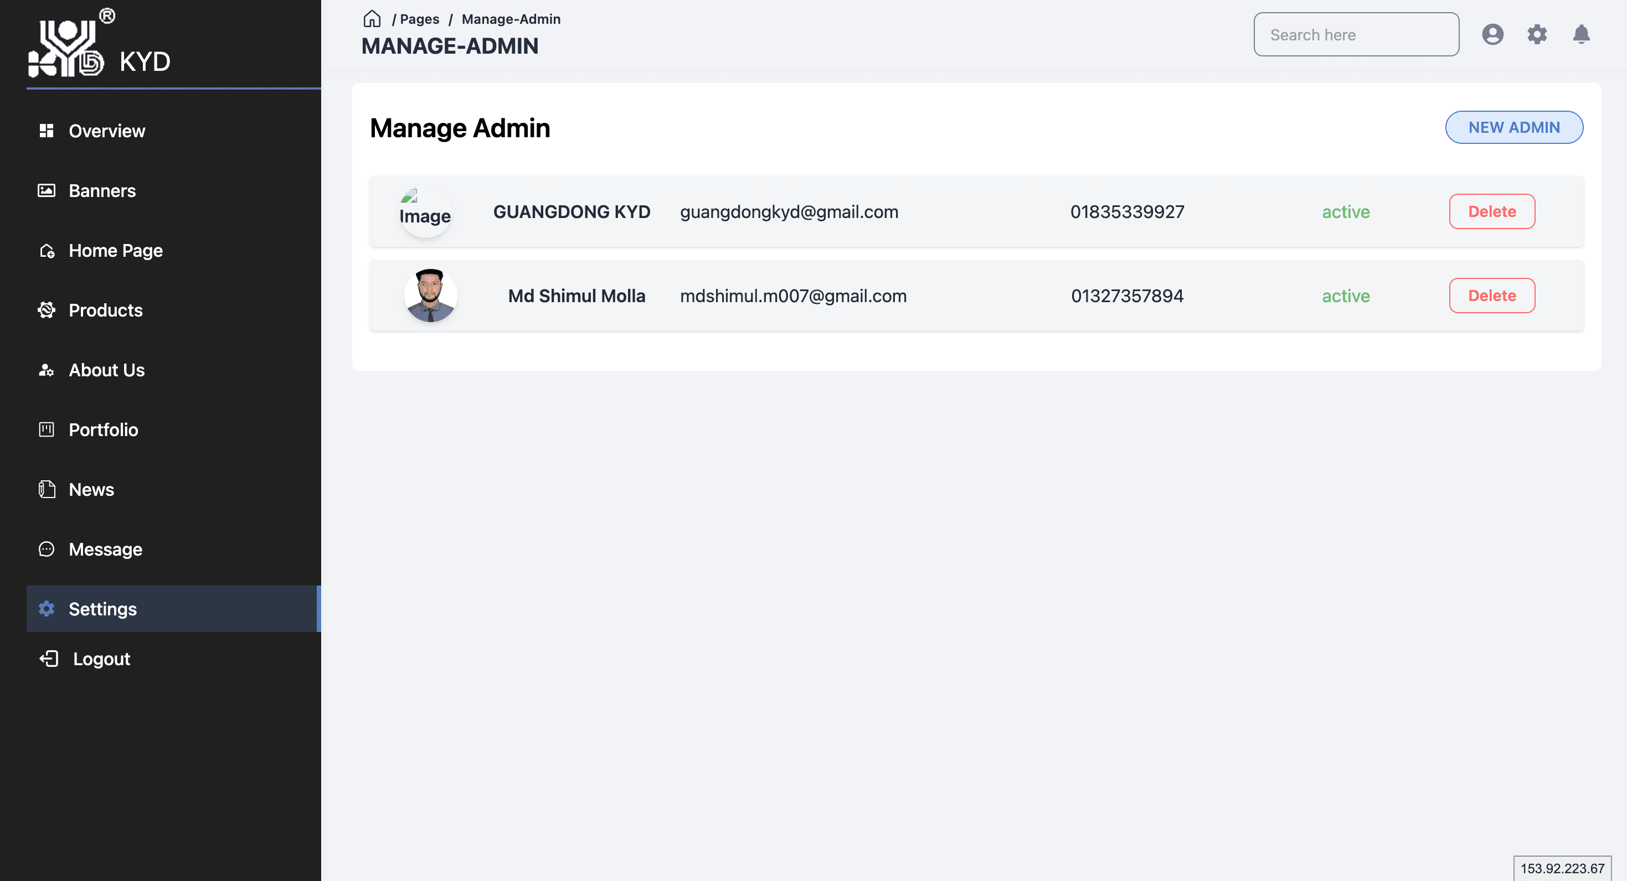Open the Portfolio menu item
This screenshot has height=881, width=1627.
(103, 430)
